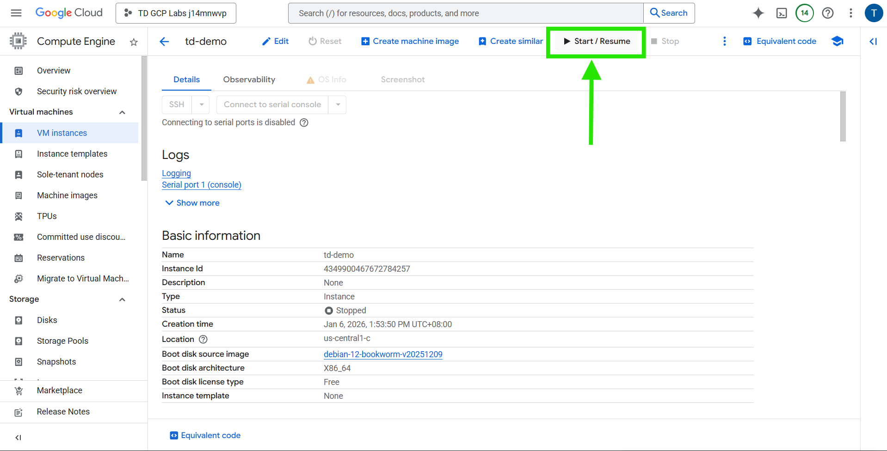Open the main navigation hamburger menu

tap(16, 13)
